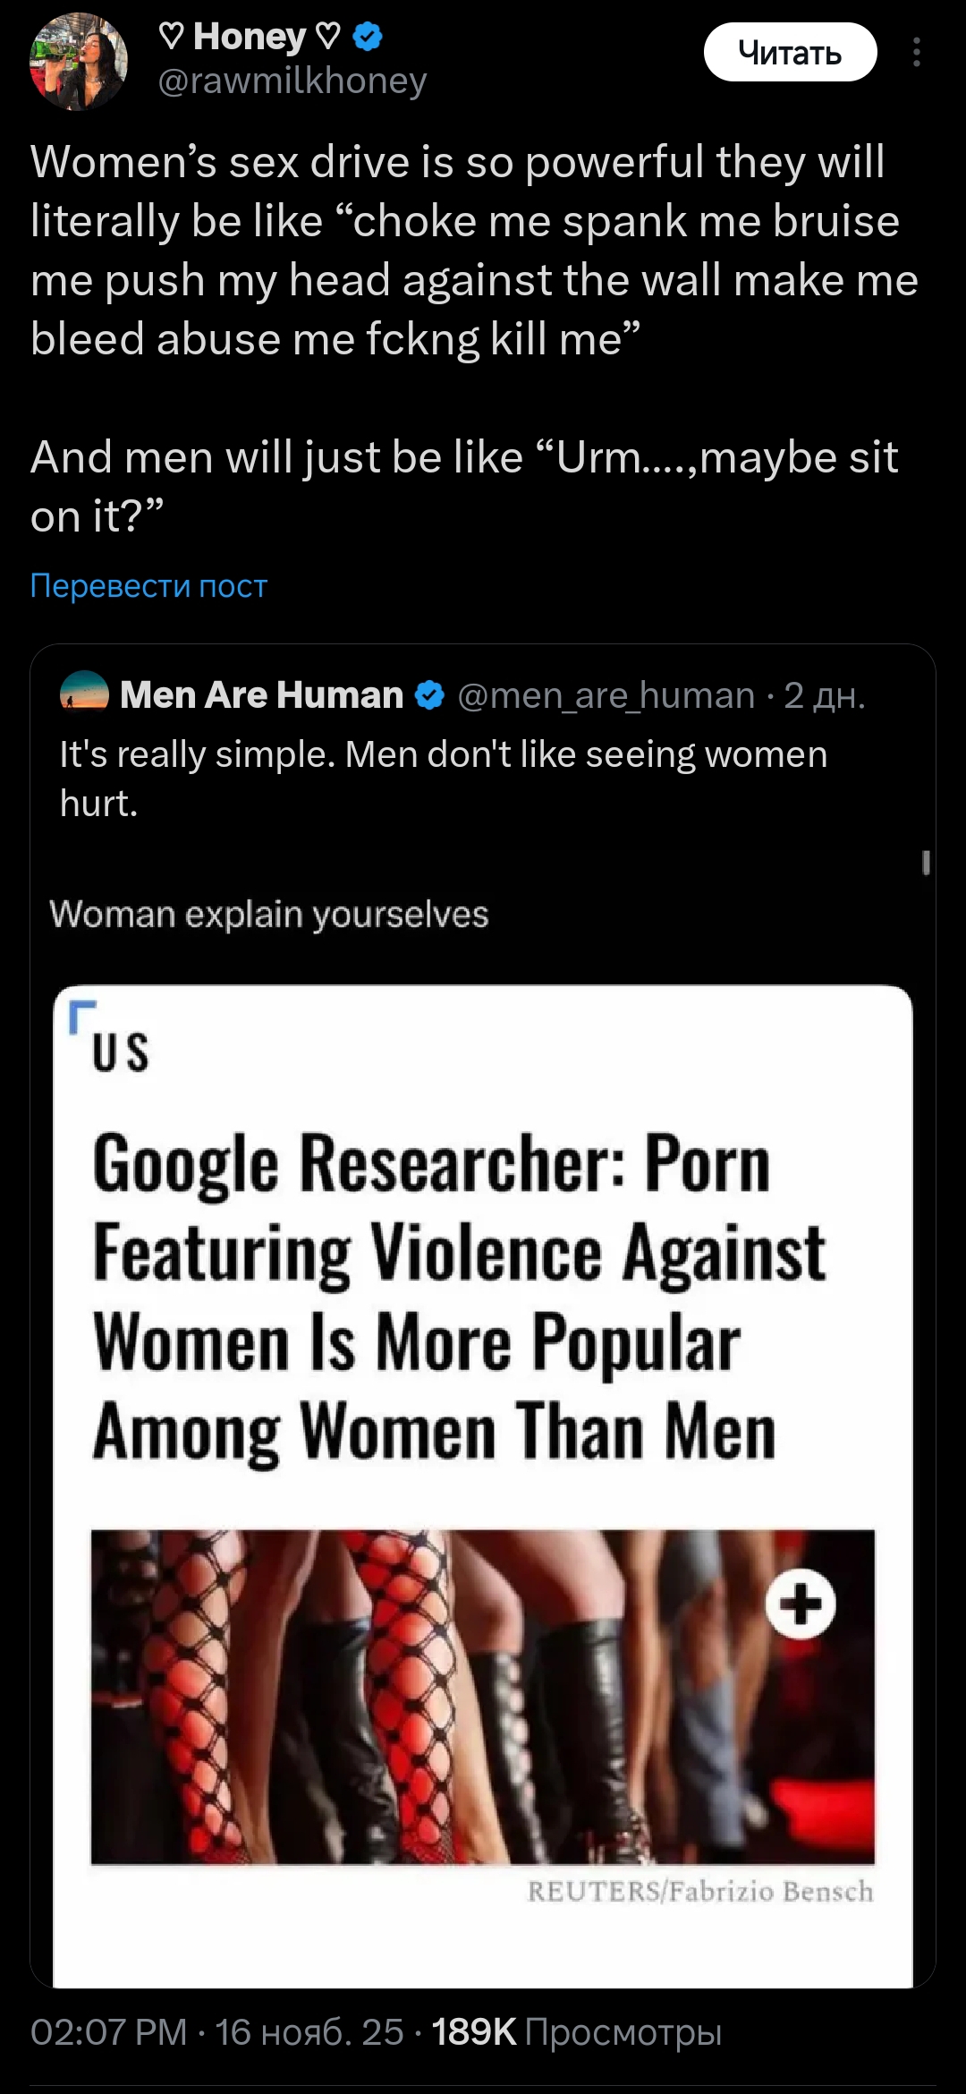
Task: Click the quoted post's 2 дн. timestamp
Action: [x=824, y=695]
